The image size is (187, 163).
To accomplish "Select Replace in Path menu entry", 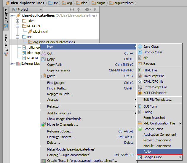I will tap(88, 94).
